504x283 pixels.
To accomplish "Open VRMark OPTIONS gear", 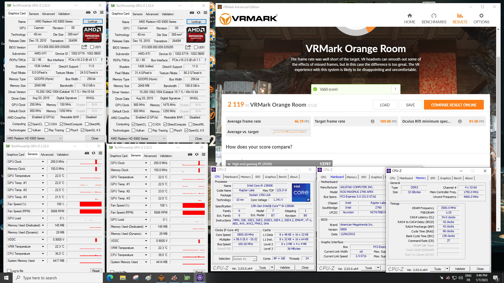I will [x=481, y=19].
